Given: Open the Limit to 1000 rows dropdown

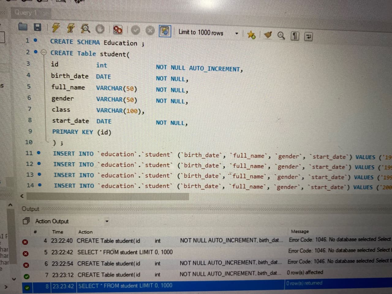Looking at the screenshot, I should (x=236, y=33).
